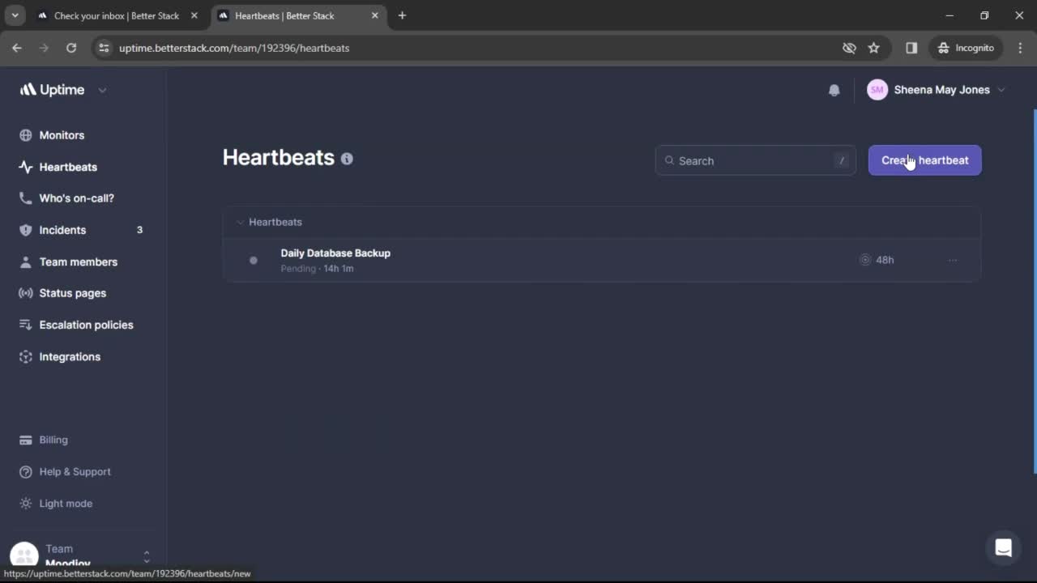The image size is (1037, 583).
Task: Click the Pending · 14h 1m status text
Action: (x=317, y=269)
